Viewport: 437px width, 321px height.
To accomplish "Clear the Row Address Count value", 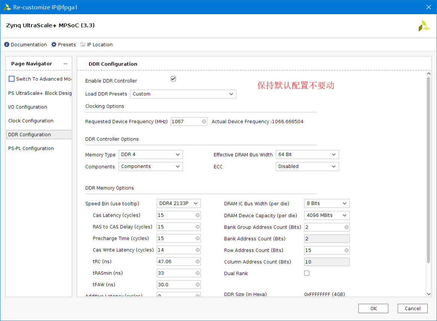I will pos(346,250).
